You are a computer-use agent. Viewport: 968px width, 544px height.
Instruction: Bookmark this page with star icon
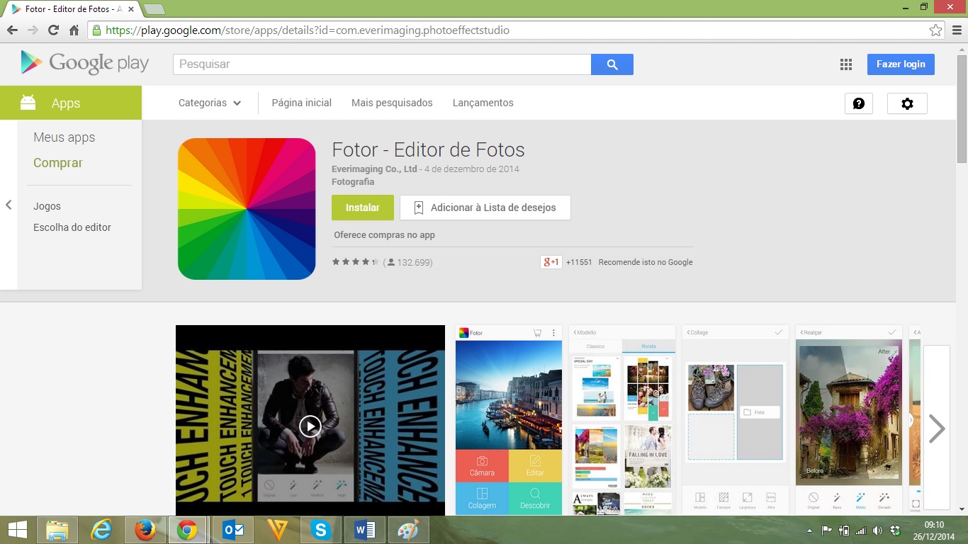[x=935, y=30]
